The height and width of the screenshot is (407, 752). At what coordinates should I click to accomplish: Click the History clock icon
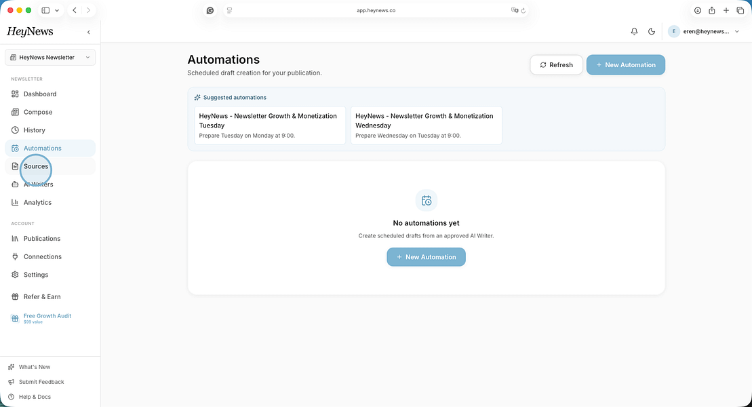15,130
